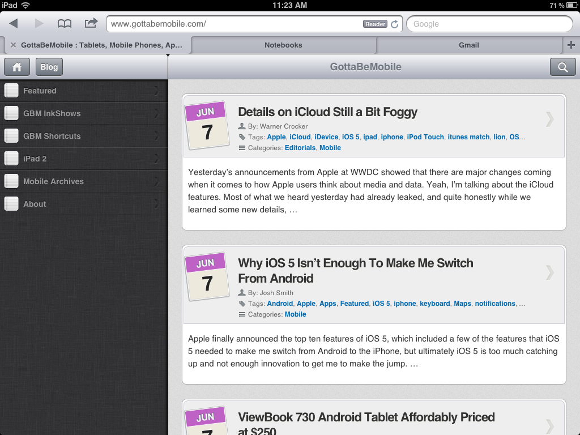Tap the home icon in site sidebar
Screen dimensions: 580x435
click(17, 67)
